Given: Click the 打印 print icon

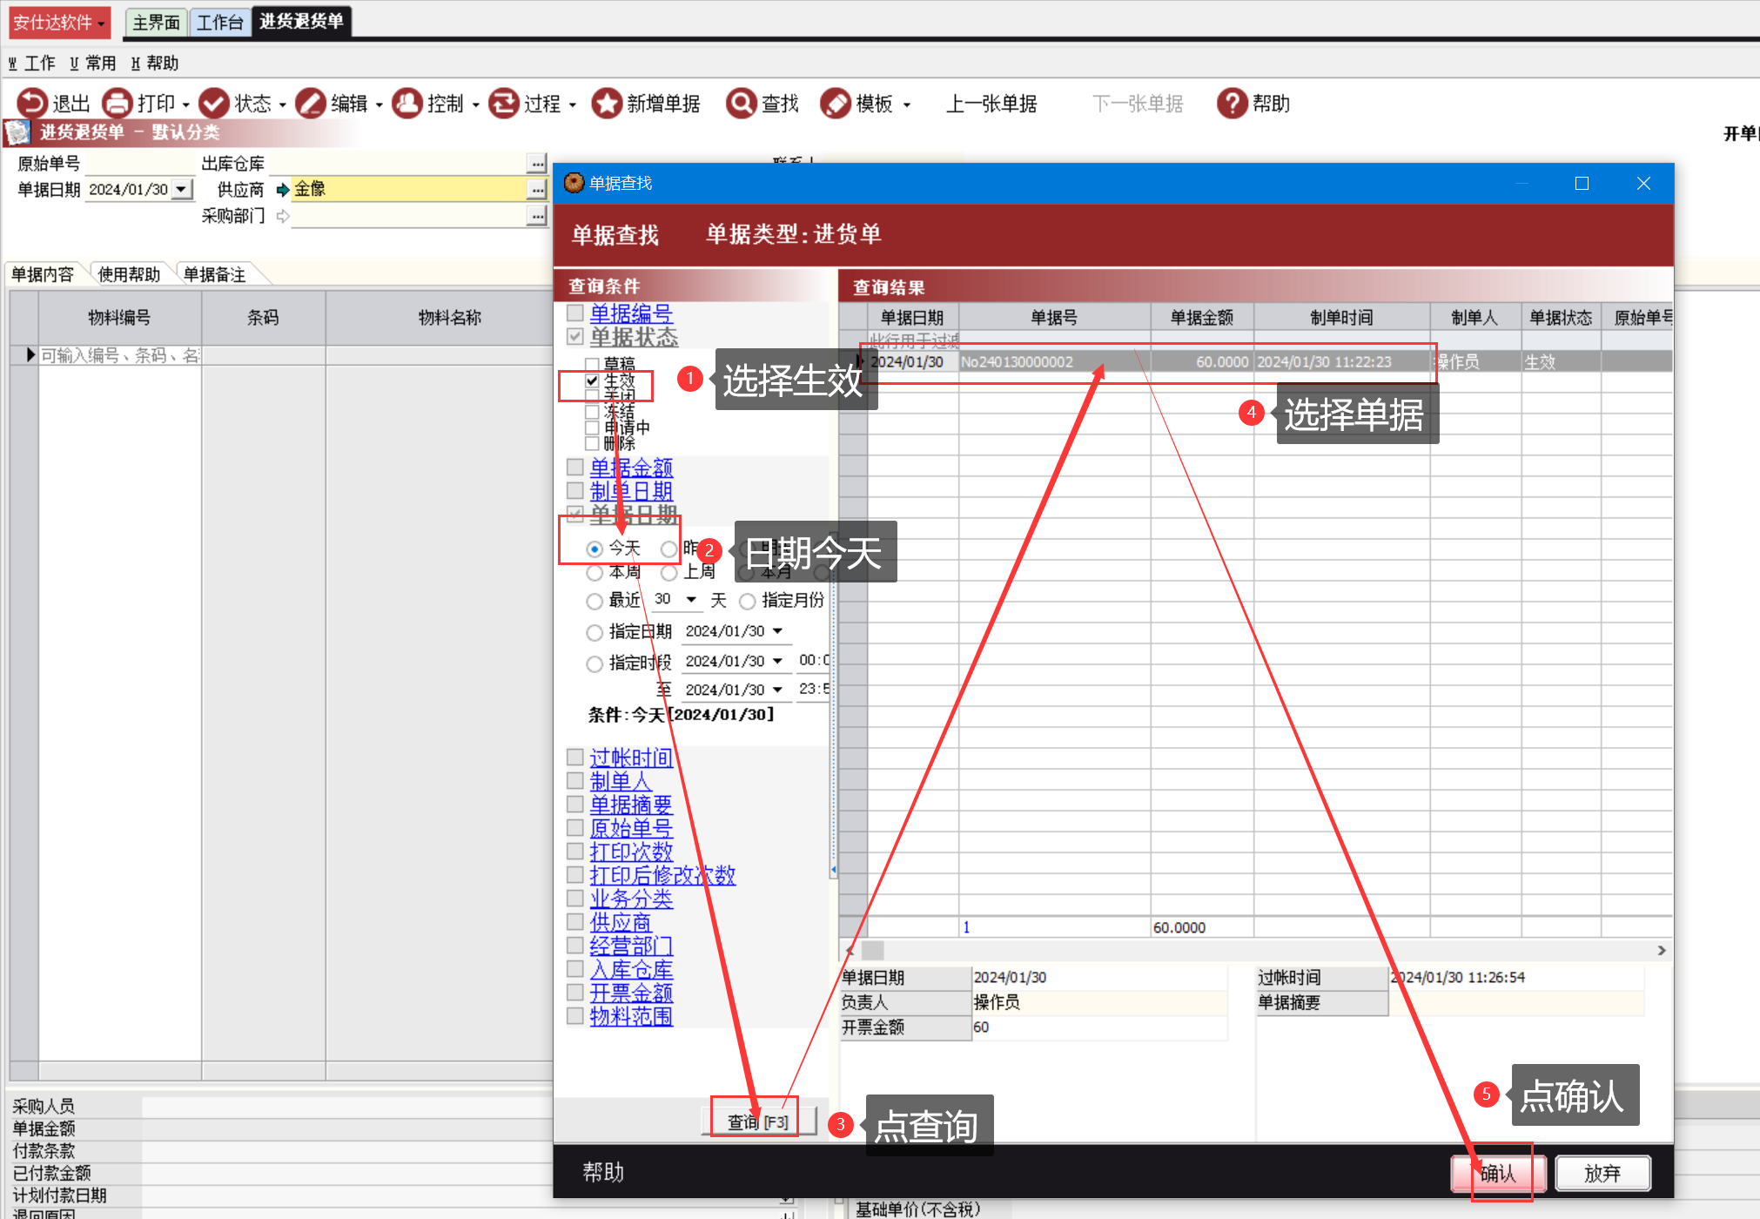Looking at the screenshot, I should click(117, 104).
